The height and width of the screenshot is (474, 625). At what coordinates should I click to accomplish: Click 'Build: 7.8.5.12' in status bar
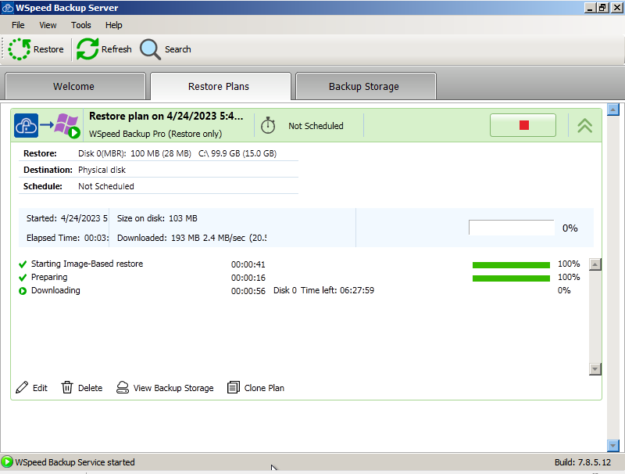point(582,462)
